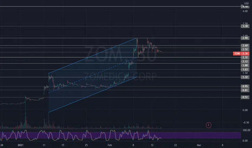Image resolution: width=252 pixels, height=148 pixels.
Task: Click the 0.51 price level label
Action: [x=245, y=97]
